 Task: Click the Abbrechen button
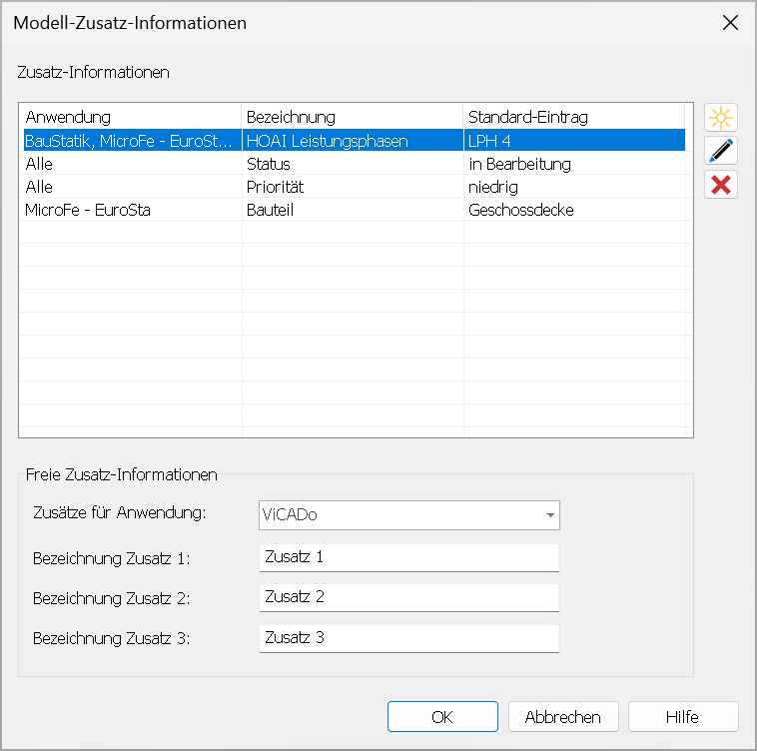pyautogui.click(x=563, y=717)
